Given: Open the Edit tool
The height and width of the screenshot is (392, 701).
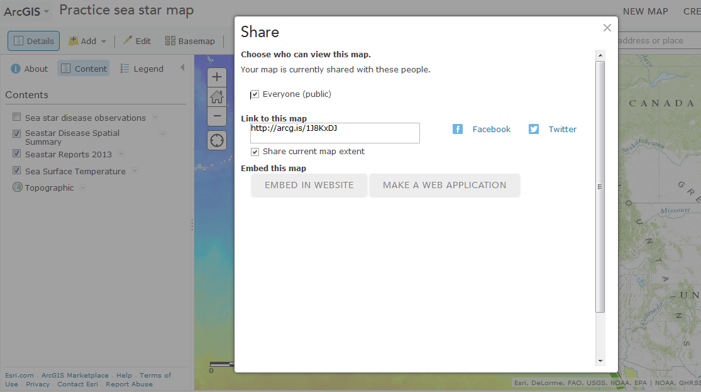Looking at the screenshot, I should pos(136,40).
